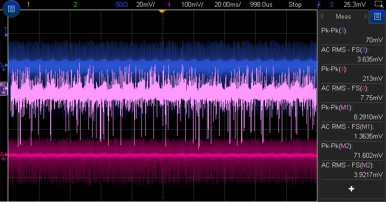386x202 pixels.
Task: Click the trigger level T marker
Action: coord(6,32)
